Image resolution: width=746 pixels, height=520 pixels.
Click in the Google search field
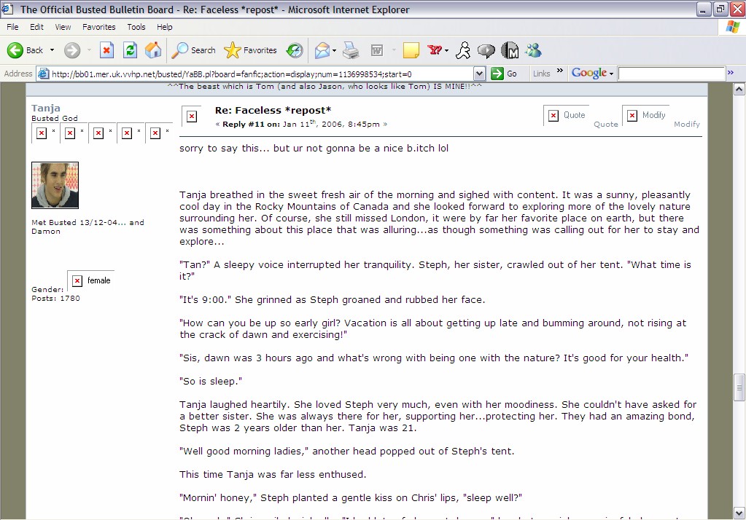671,74
